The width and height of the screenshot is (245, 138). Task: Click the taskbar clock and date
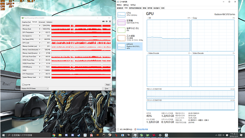(x=234, y=135)
